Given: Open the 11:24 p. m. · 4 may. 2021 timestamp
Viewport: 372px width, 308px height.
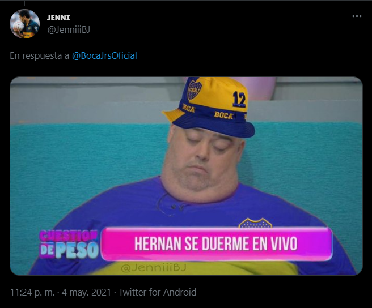Looking at the screenshot, I should pos(61,292).
